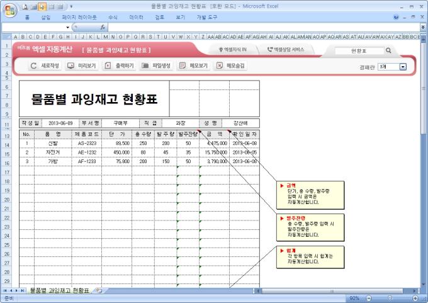The height and width of the screenshot is (303, 428).
Task: Click the 단 가 column header cell
Action: pos(117,134)
